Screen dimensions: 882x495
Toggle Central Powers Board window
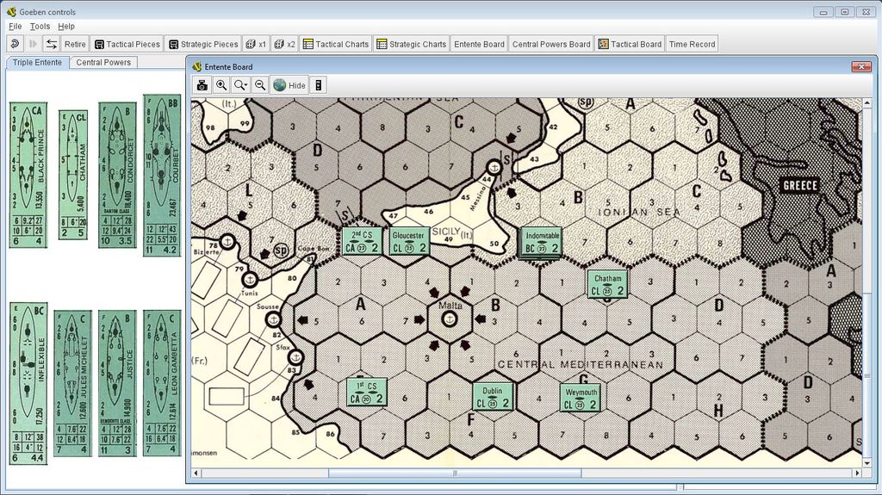pos(551,44)
